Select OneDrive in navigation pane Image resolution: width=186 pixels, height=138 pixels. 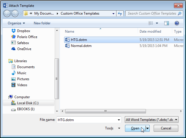point(21,49)
